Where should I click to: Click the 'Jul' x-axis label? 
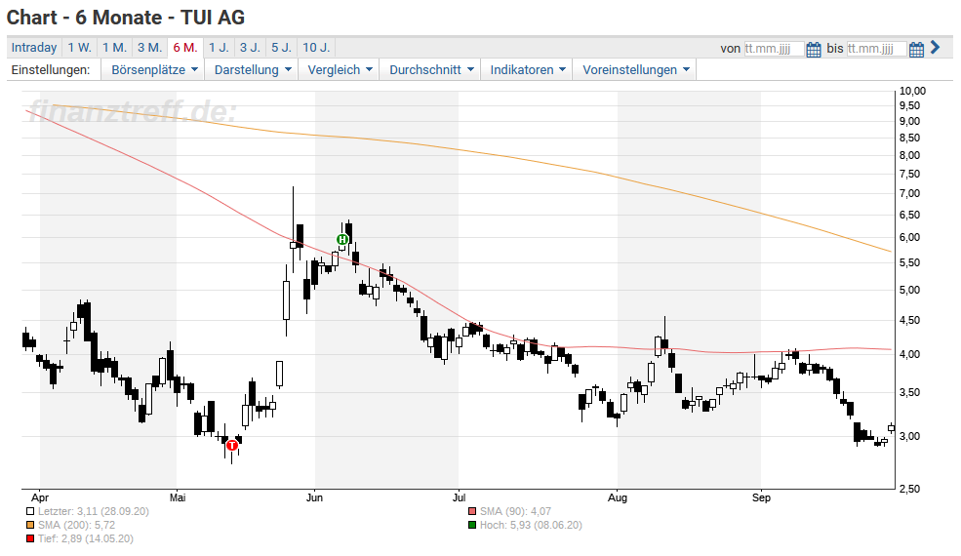click(459, 497)
